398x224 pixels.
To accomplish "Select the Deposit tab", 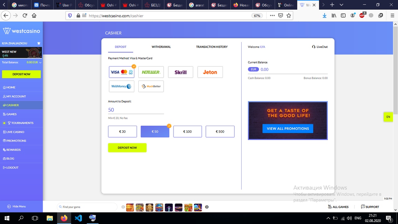I will click(121, 47).
